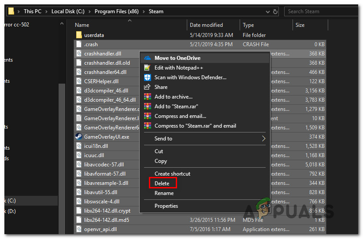
Task: Choose Create shortcut
Action: [205, 174]
